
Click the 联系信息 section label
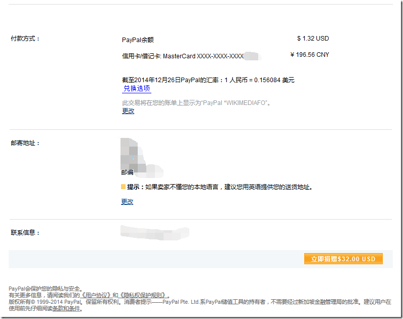coord(25,233)
